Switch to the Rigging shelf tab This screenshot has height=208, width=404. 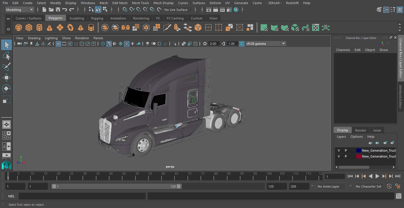pyautogui.click(x=97, y=18)
